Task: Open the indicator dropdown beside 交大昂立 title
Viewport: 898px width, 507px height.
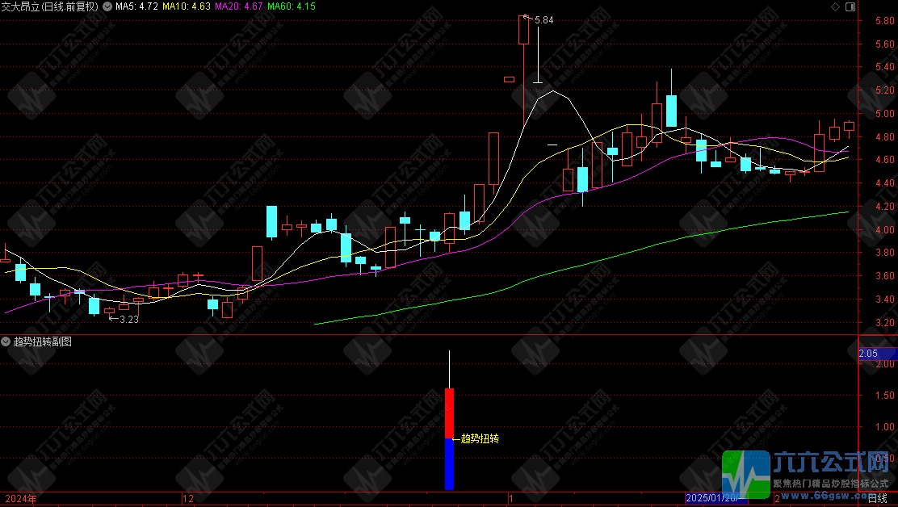Action: (x=107, y=6)
